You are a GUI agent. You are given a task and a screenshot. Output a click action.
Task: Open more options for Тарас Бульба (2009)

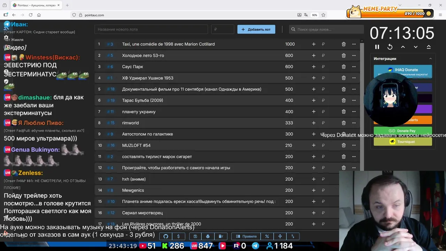coord(354,100)
